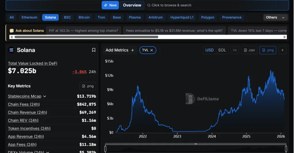The image size is (294, 153).
Task: Remove the TVL metric chip
Action: [152, 50]
